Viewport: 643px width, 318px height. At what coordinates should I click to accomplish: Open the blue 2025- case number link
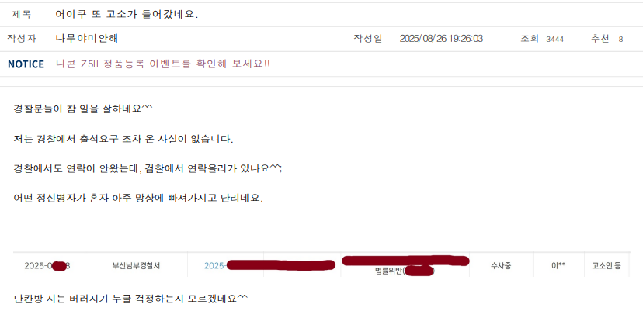[215, 265]
